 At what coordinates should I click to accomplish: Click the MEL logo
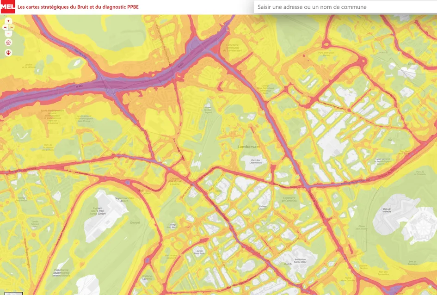7,7
